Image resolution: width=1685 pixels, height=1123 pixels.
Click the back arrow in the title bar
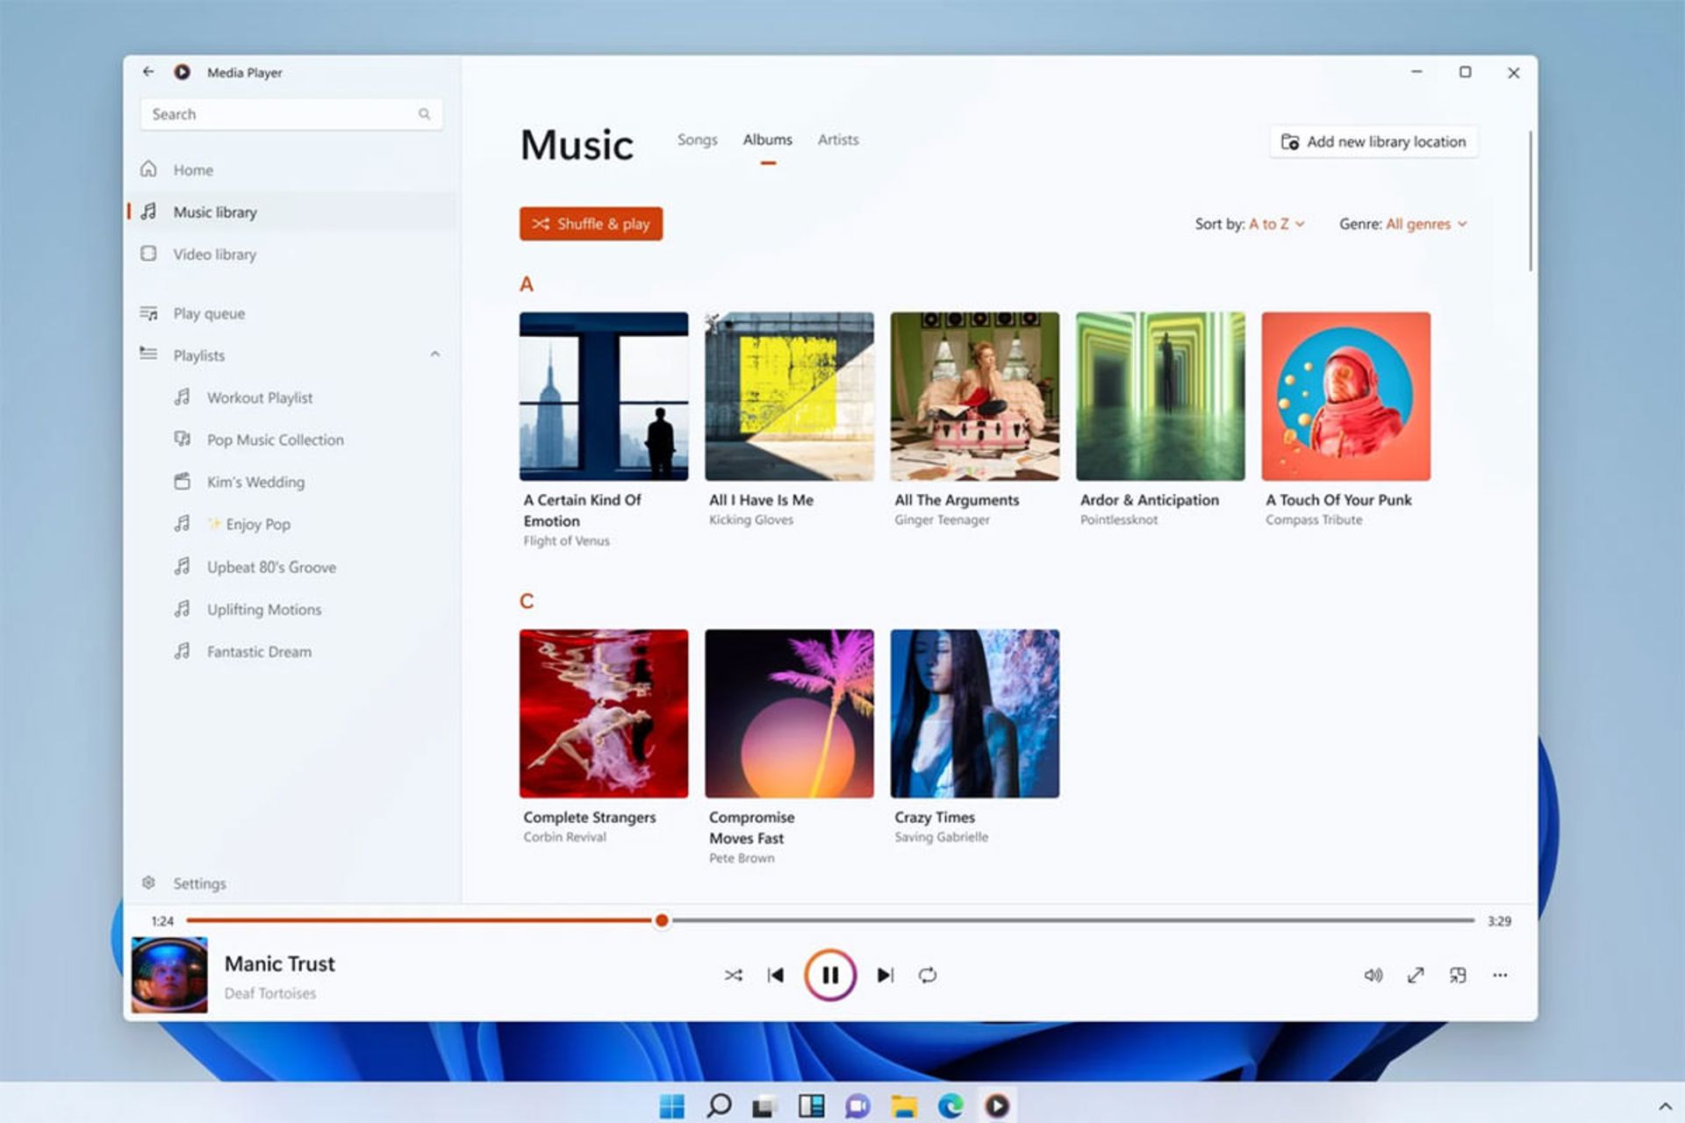click(148, 72)
